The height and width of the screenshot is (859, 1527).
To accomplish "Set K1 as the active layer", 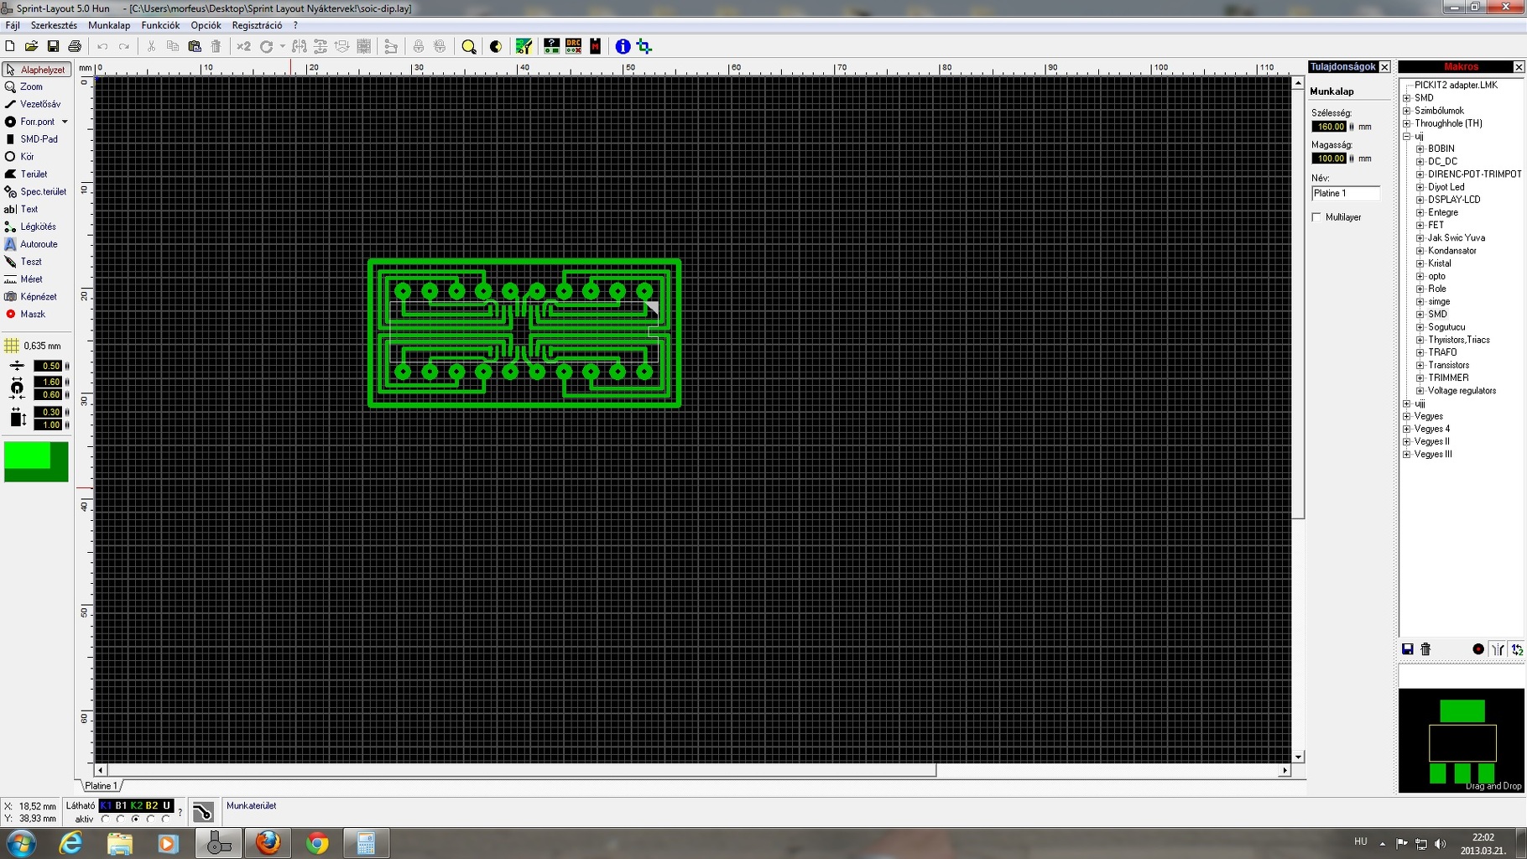I will 106,819.
